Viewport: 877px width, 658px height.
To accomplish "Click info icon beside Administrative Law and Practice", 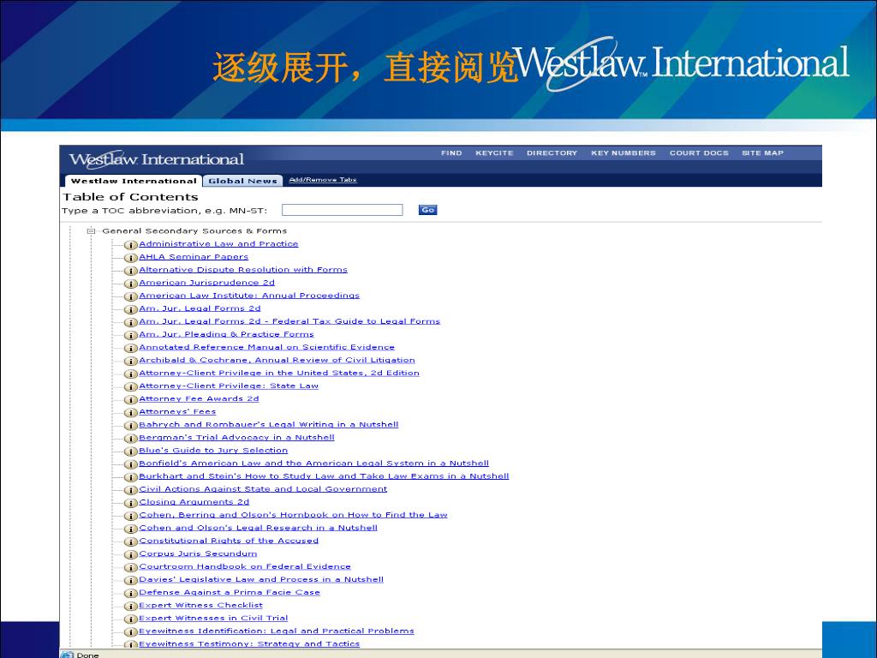I will click(131, 245).
